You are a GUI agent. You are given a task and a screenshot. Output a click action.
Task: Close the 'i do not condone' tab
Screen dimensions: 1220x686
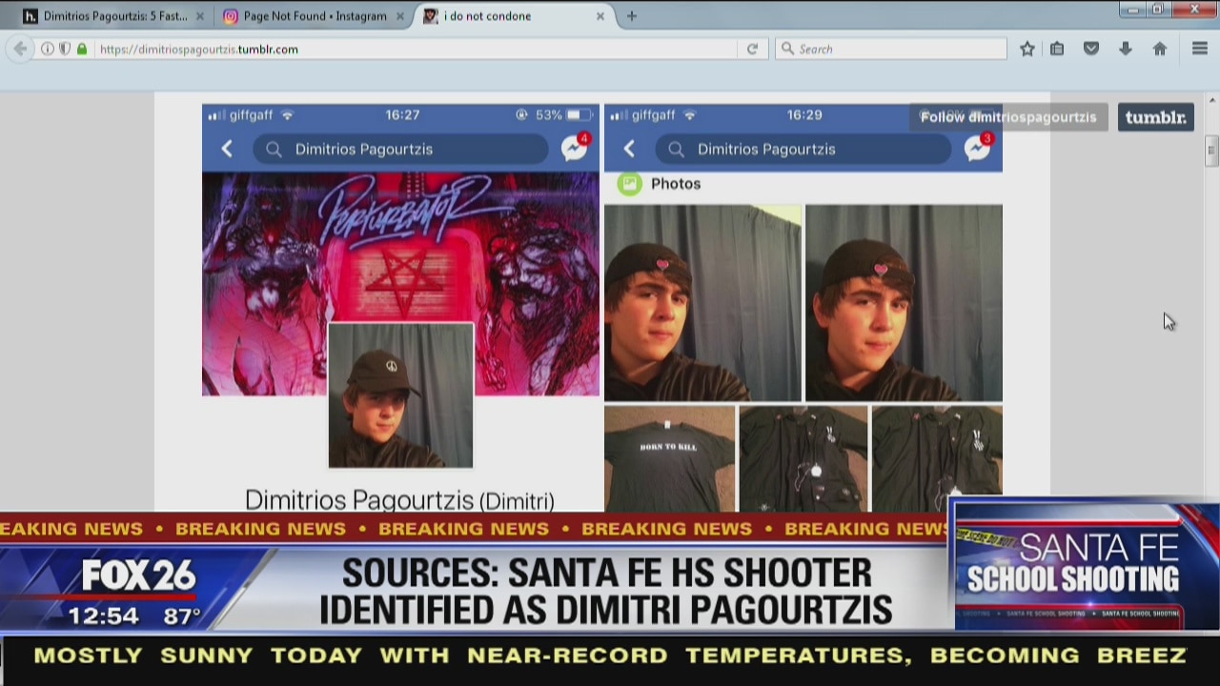pos(600,16)
